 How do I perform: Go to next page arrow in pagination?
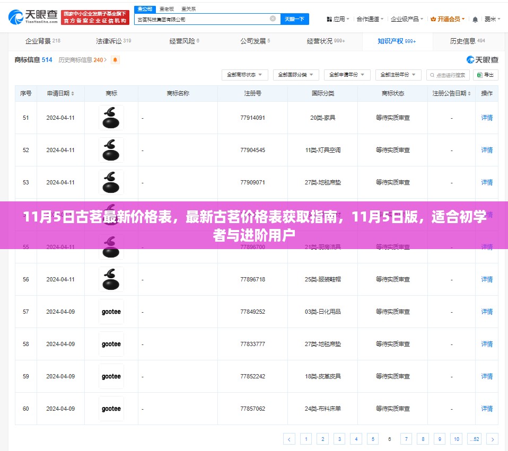click(492, 439)
